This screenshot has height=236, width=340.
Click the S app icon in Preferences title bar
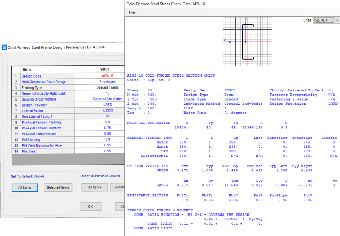click(4, 47)
